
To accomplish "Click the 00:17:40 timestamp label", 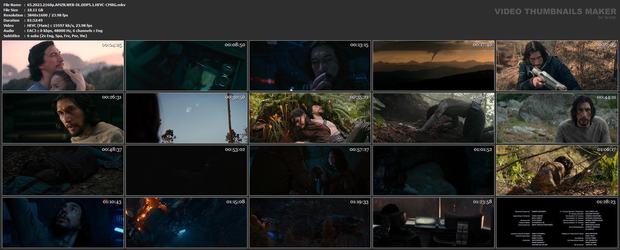I will pyautogui.click(x=482, y=45).
